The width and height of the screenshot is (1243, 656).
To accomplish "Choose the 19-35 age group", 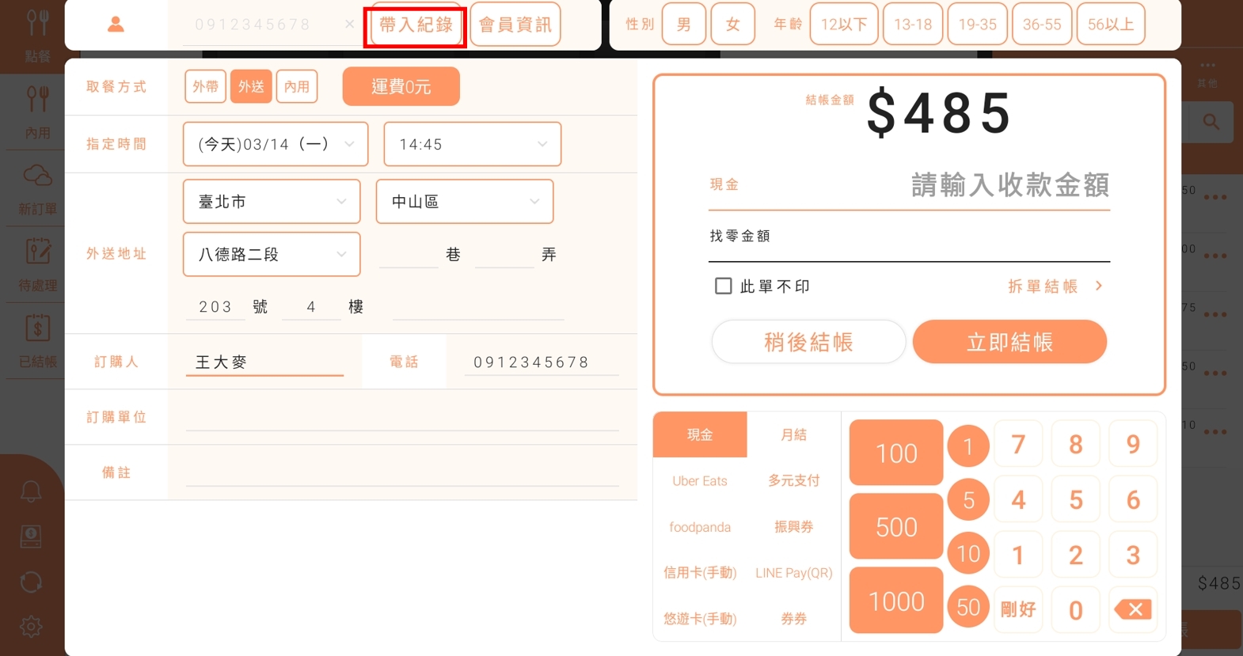I will (x=977, y=25).
